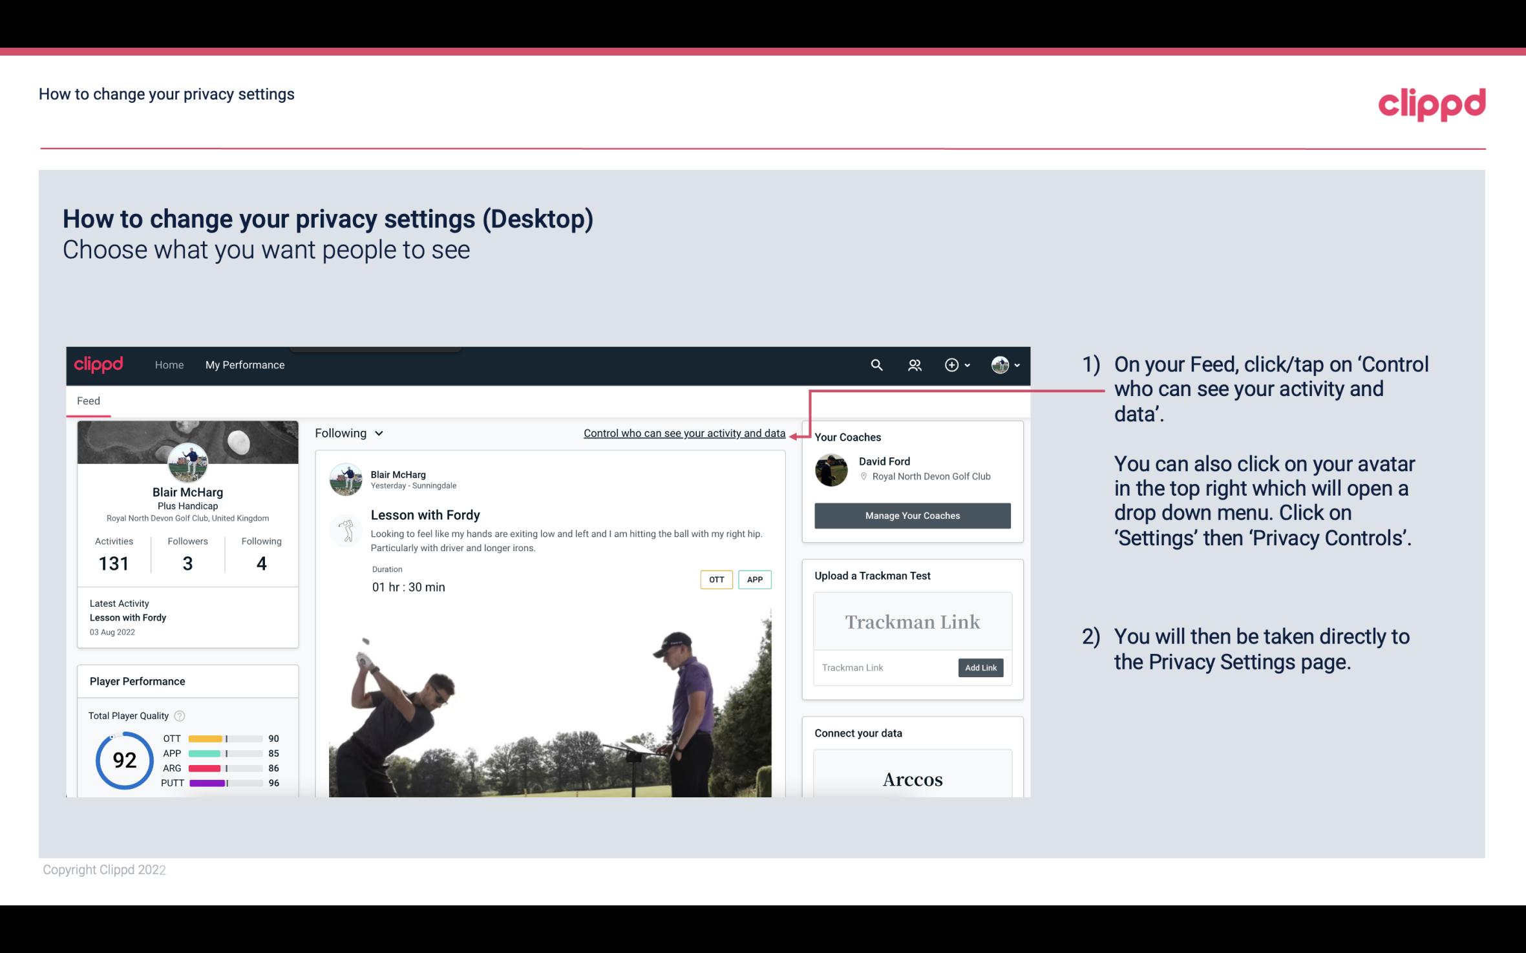The image size is (1526, 953).
Task: Expand the avatar top-right menu dropdown
Action: [1006, 363]
